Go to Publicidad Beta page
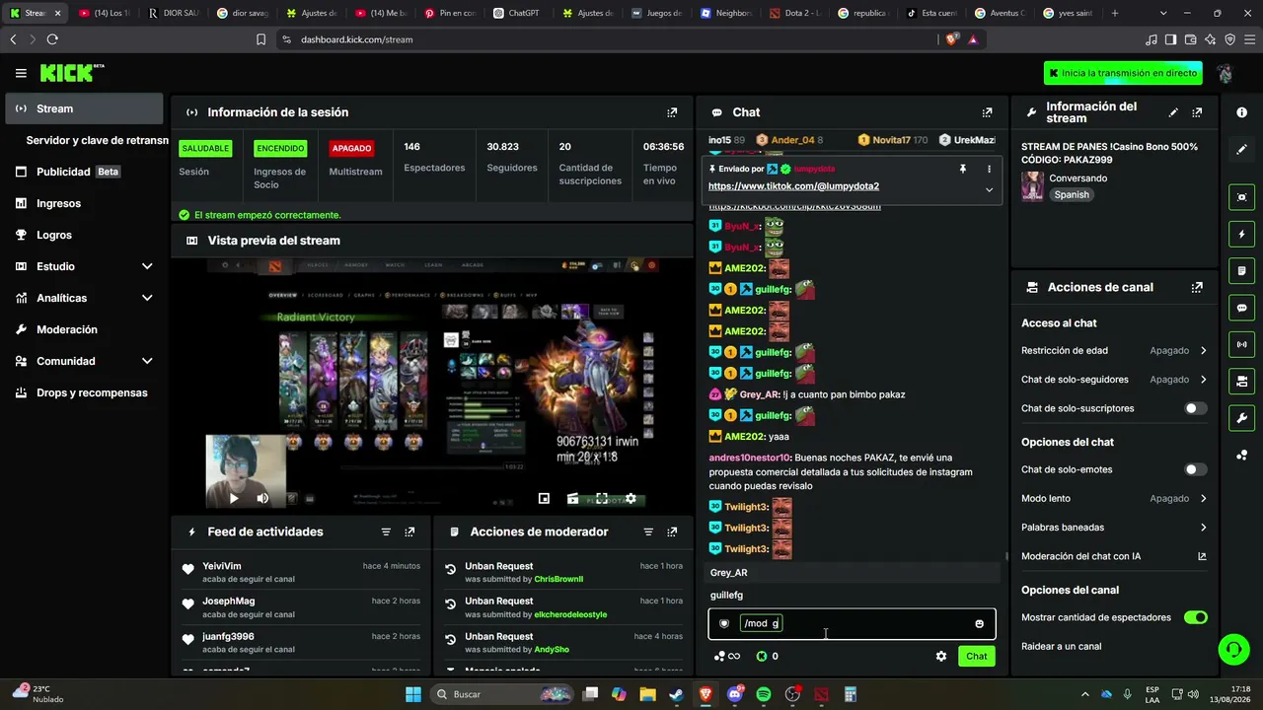Viewport: 1263px width, 710px height. pyautogui.click(x=84, y=172)
